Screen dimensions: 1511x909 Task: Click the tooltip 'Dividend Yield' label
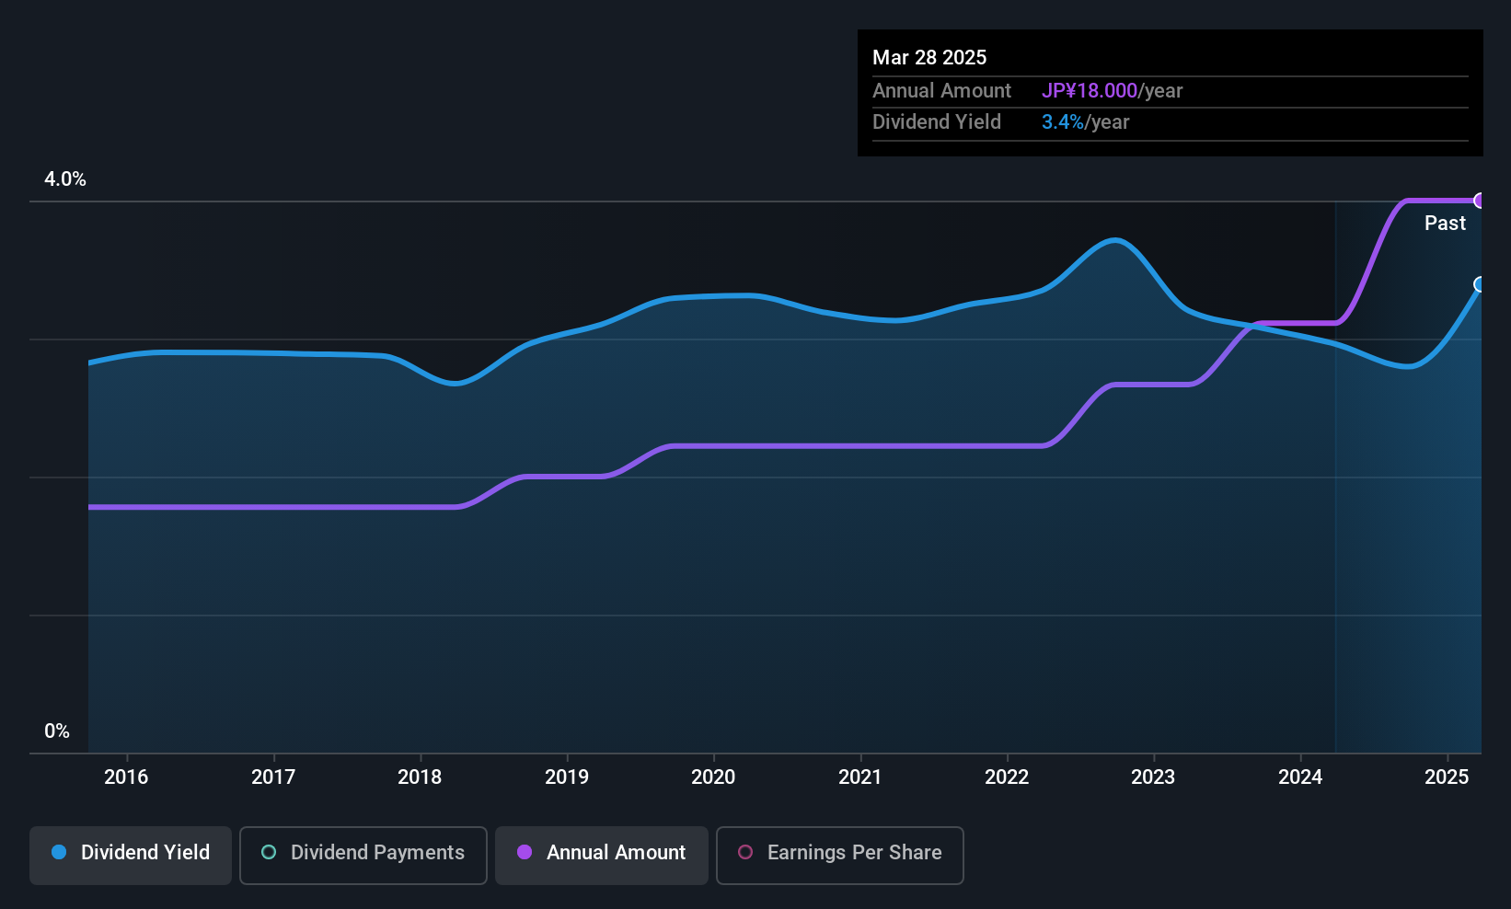tap(937, 121)
